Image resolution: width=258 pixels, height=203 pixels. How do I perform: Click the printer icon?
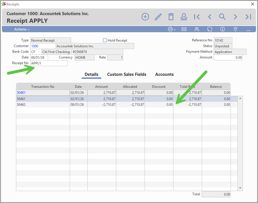(x=170, y=29)
